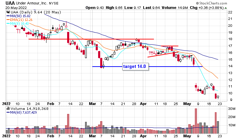Click the Last 9.64 value
This screenshot has height=139, width=241.
point(151,8)
